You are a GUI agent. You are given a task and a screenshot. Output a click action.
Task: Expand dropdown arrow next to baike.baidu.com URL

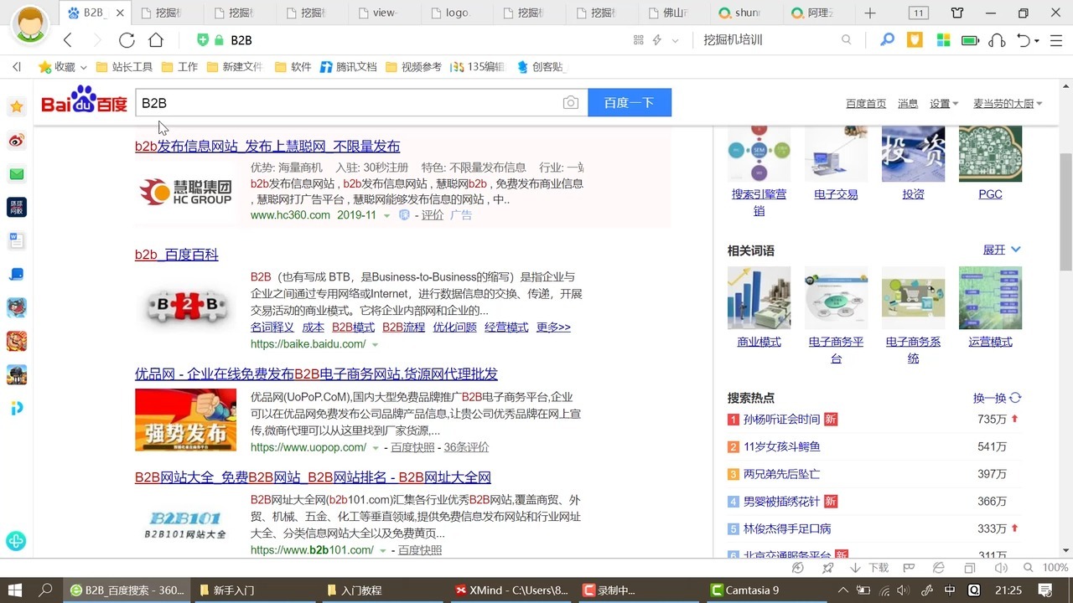tap(375, 344)
